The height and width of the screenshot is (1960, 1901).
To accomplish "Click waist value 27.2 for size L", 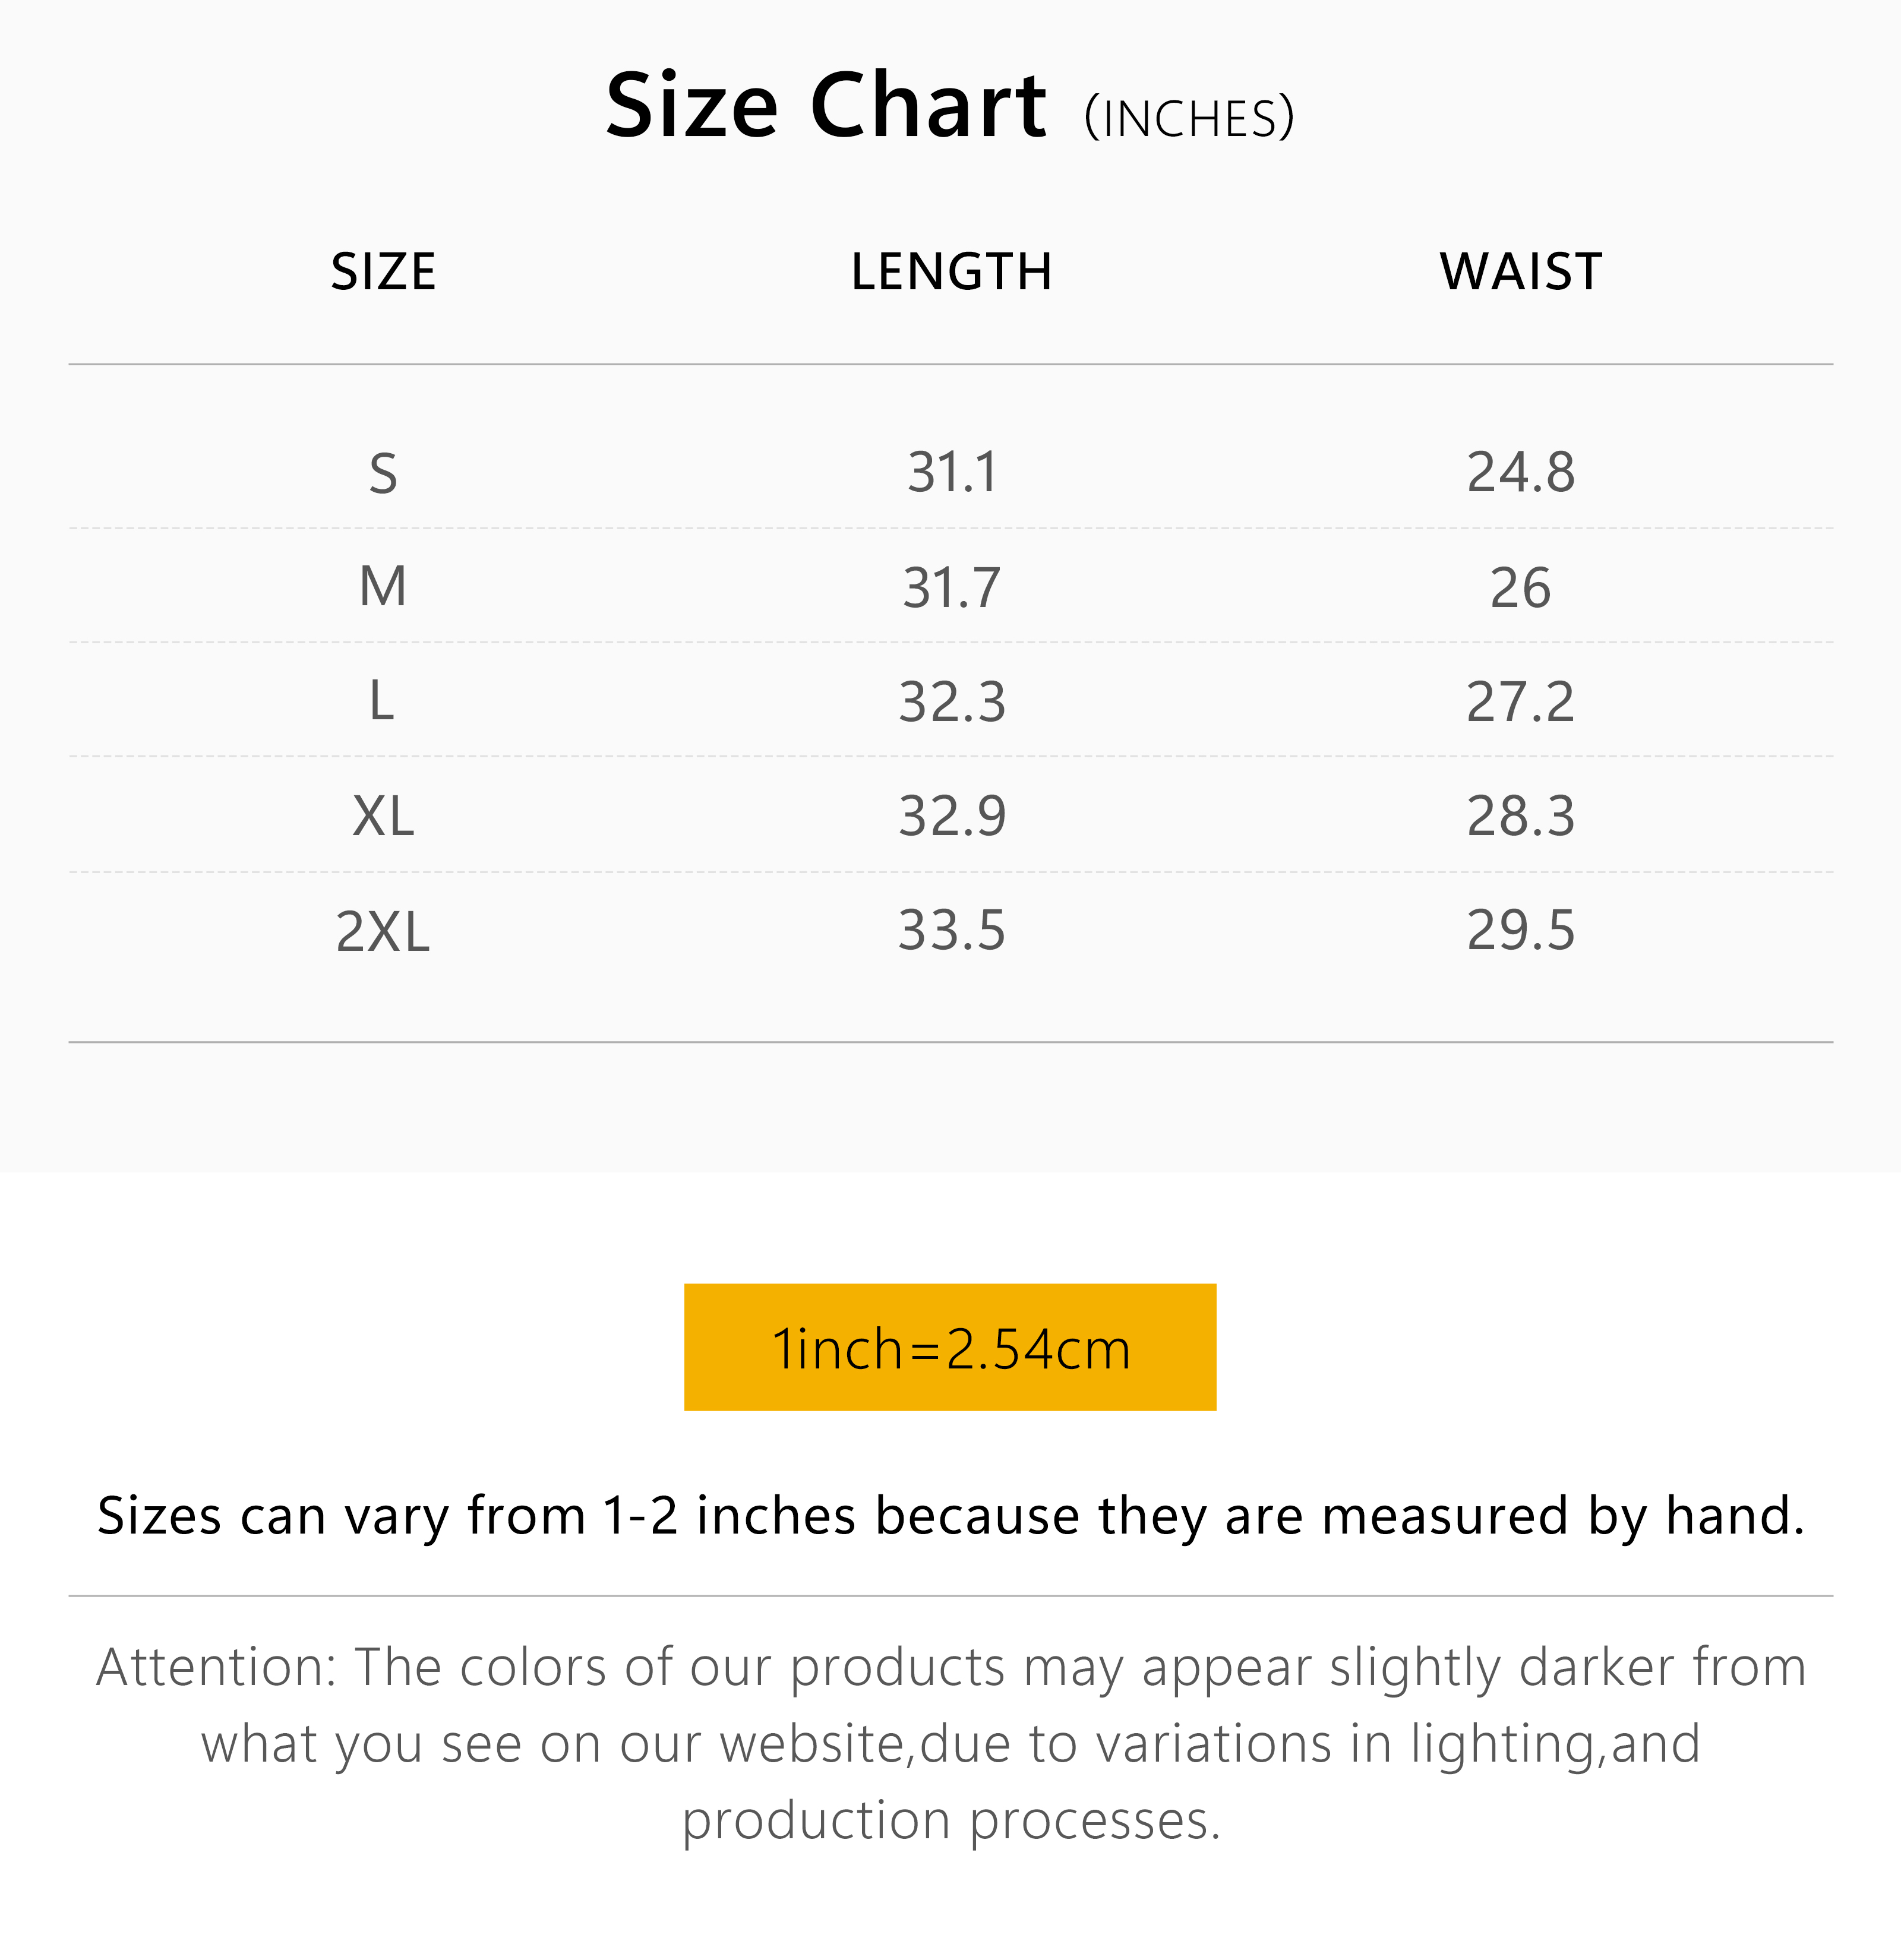I will (1520, 701).
